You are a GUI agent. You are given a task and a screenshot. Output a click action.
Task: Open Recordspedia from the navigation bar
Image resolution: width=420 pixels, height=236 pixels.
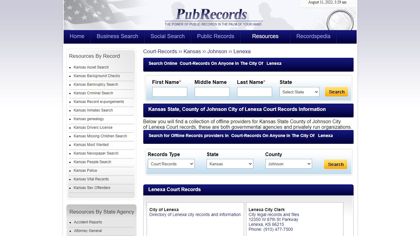coord(313,36)
